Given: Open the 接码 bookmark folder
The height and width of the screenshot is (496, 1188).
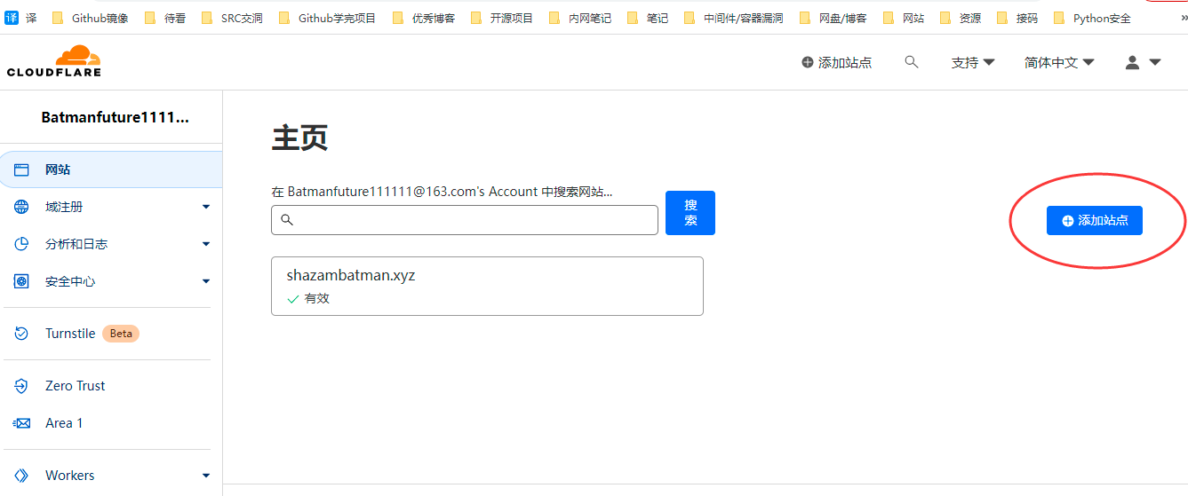Looking at the screenshot, I should 1017,18.
